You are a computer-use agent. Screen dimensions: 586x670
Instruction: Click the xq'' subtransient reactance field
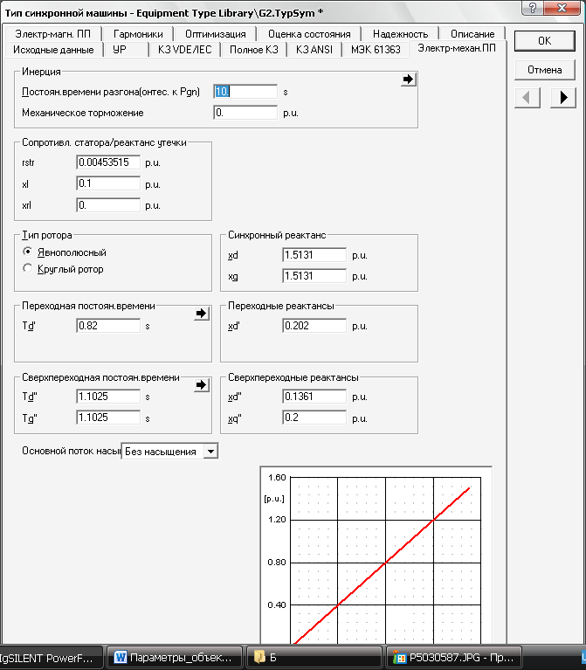click(x=314, y=418)
